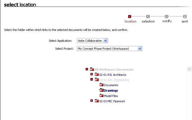Click the 02-02 ABC Engineering folder icon

(97, 80)
